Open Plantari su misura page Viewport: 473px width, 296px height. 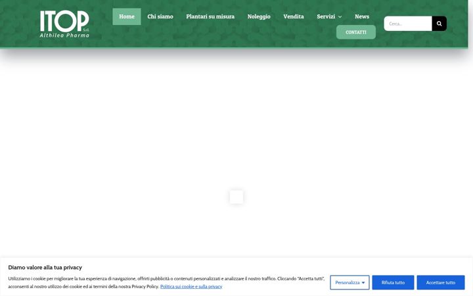pos(210,16)
